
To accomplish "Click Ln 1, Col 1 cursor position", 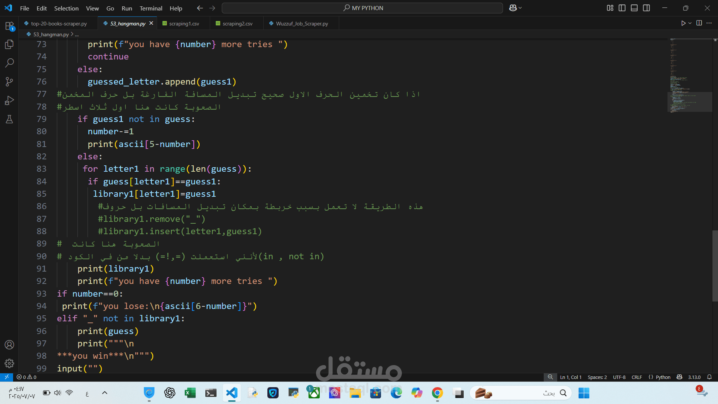I will [571, 377].
